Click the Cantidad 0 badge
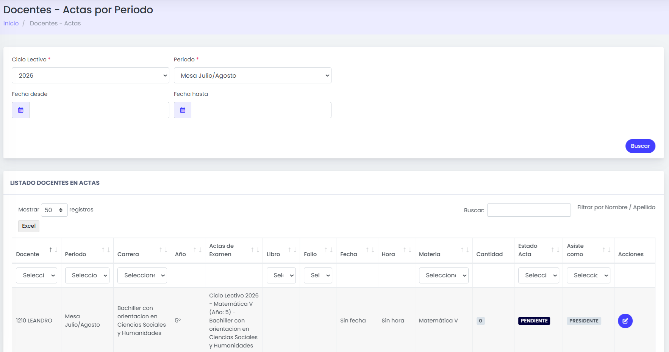The width and height of the screenshot is (669, 352). 480,321
